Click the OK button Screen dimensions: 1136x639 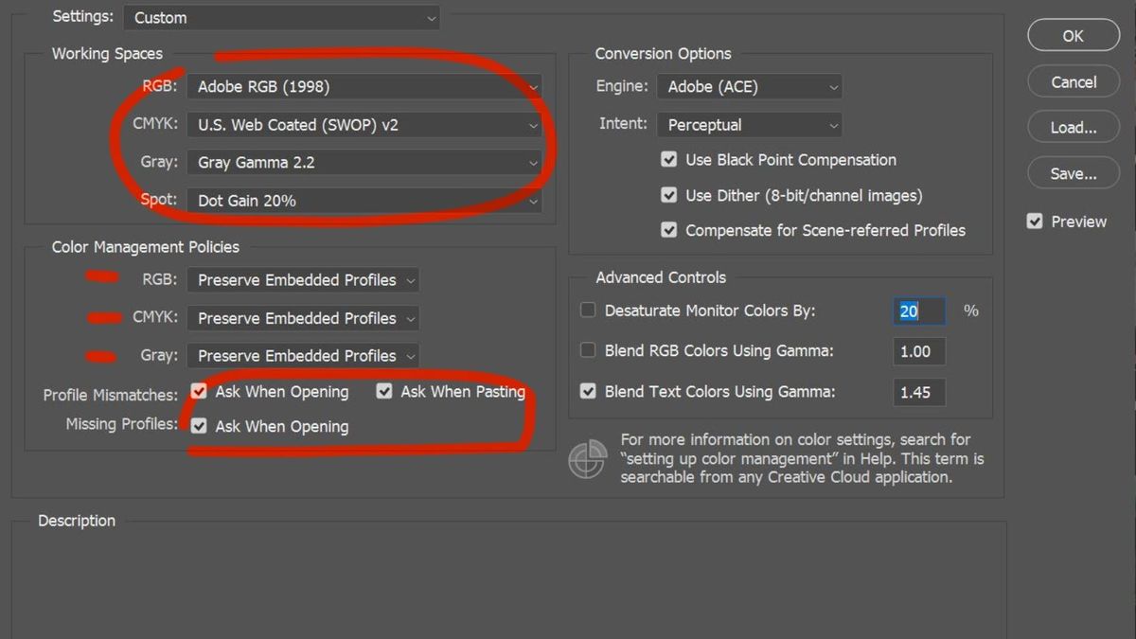click(x=1073, y=36)
